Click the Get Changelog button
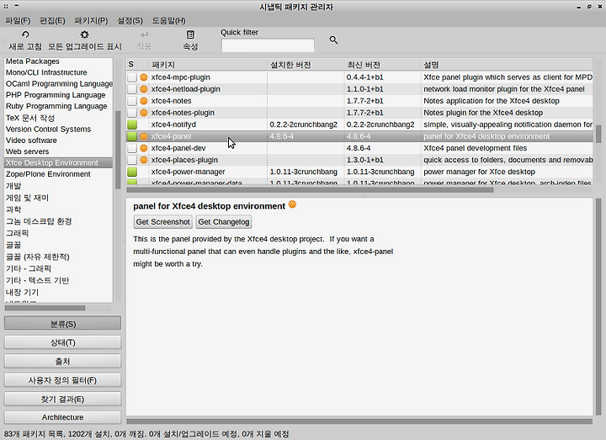 (x=223, y=222)
